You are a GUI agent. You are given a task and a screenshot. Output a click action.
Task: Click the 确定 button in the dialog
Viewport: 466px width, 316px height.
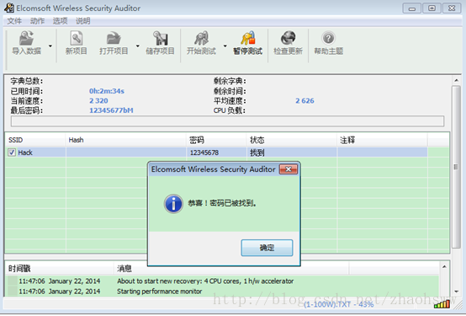(267, 248)
